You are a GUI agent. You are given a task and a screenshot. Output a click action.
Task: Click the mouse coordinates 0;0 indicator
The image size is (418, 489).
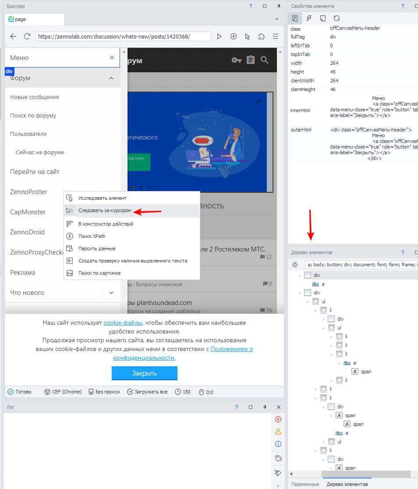coord(206,392)
